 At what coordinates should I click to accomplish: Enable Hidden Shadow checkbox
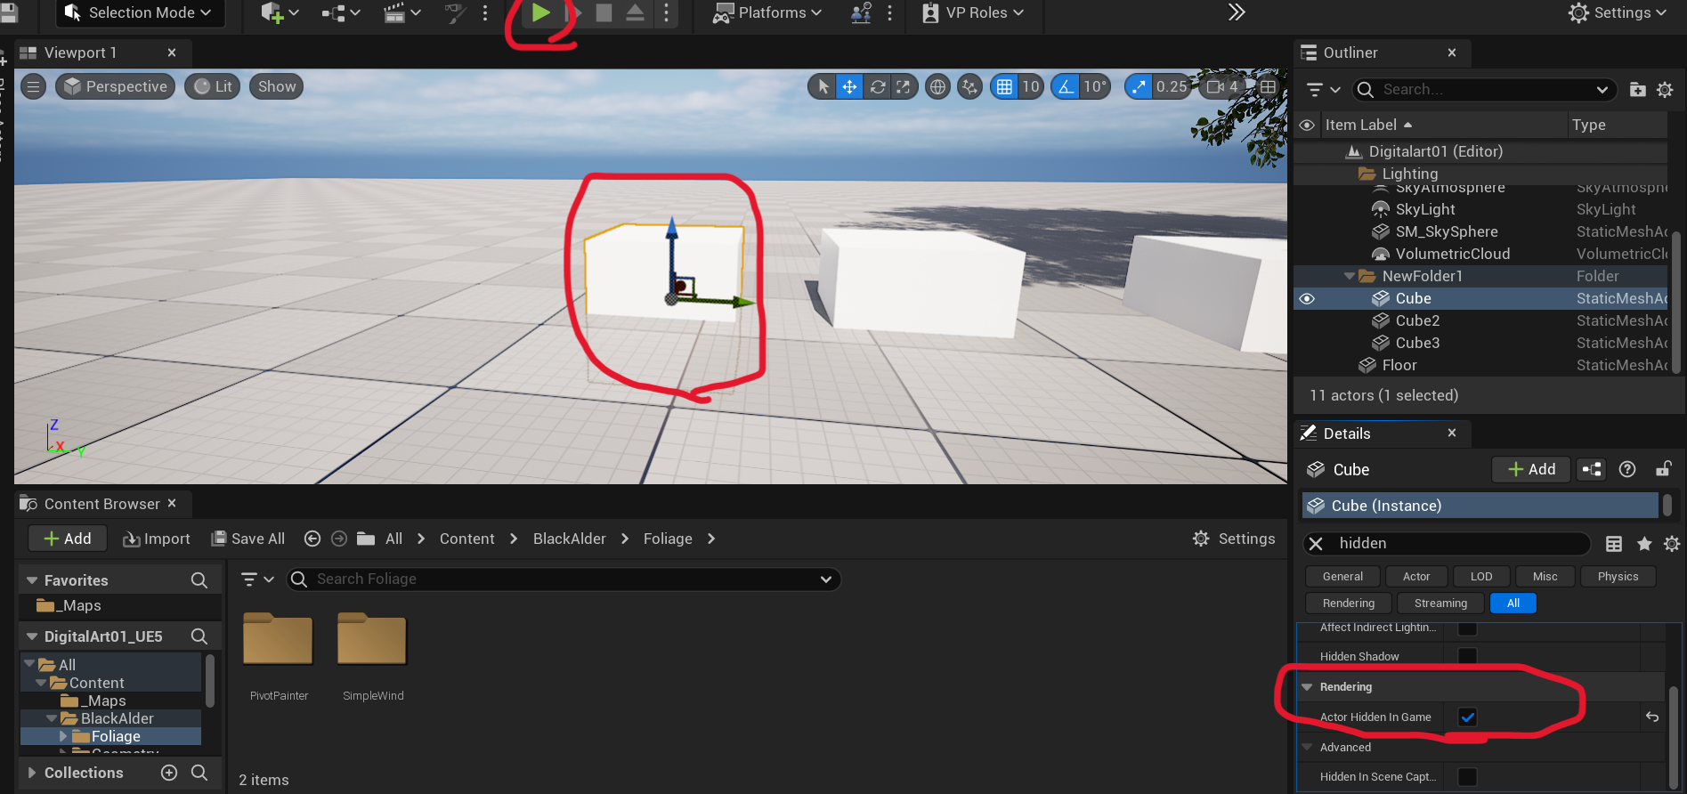click(x=1467, y=656)
